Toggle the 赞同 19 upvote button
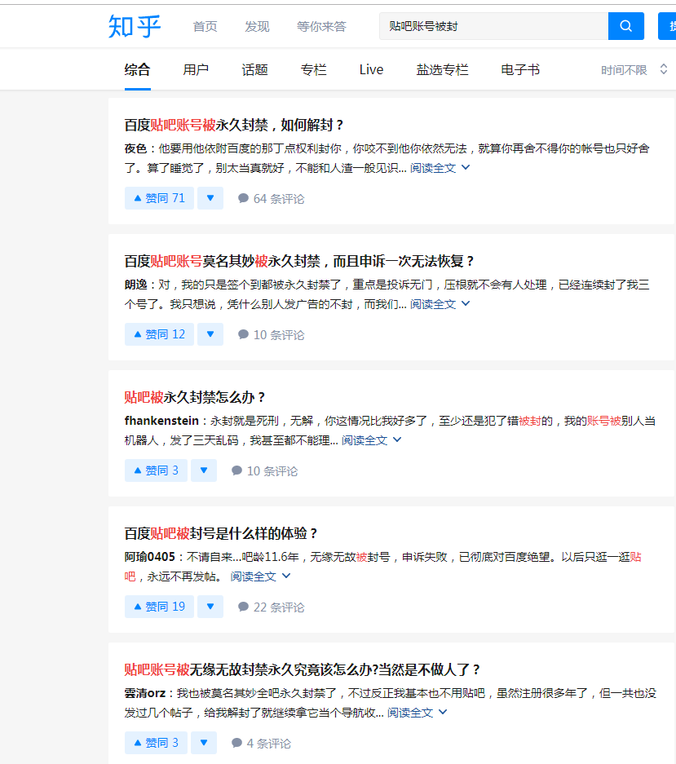The image size is (676, 764). click(x=159, y=606)
